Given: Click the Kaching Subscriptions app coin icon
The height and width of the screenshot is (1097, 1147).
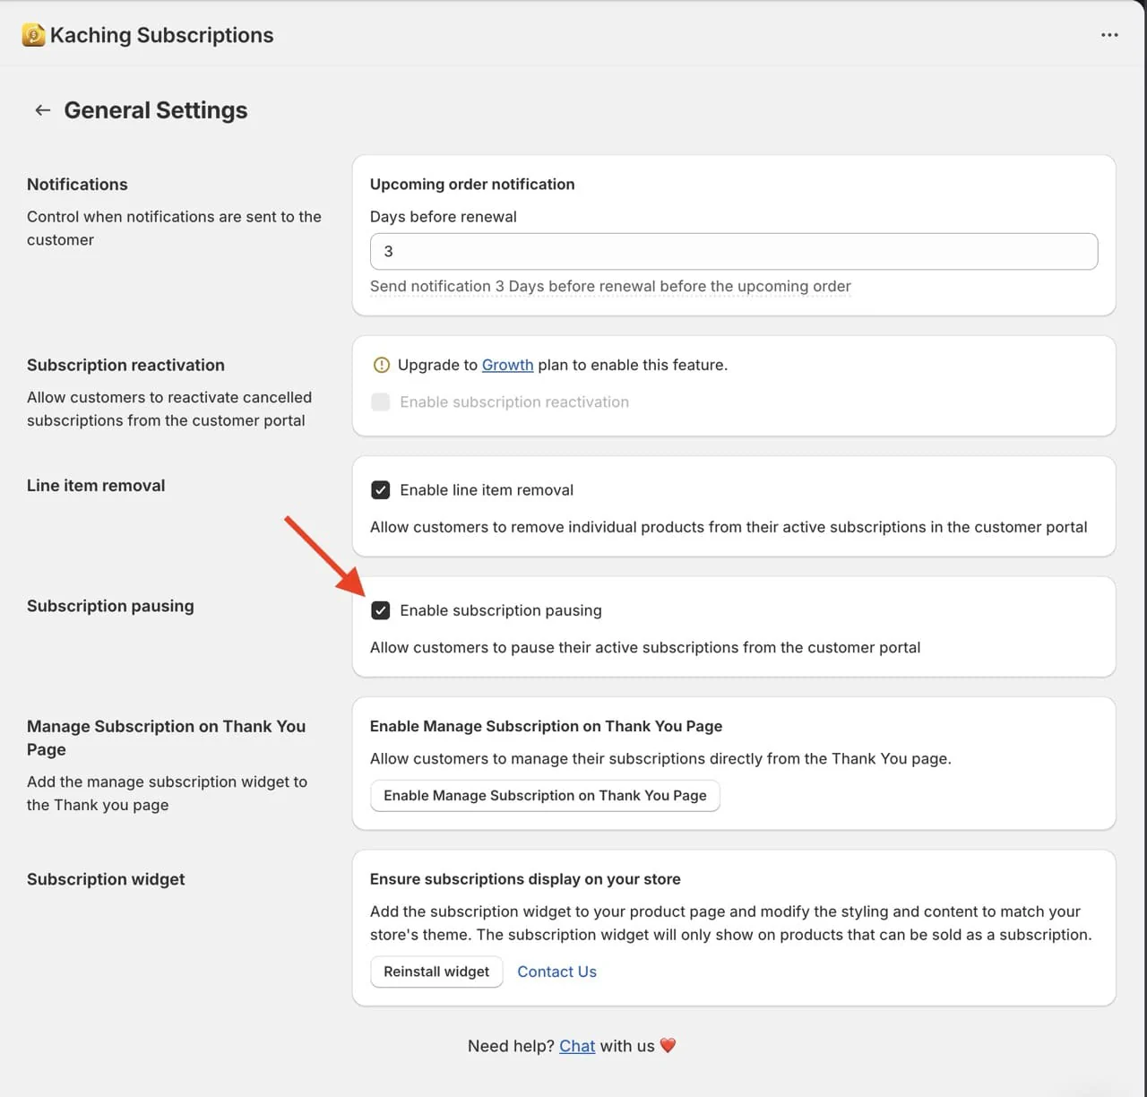Looking at the screenshot, I should click(33, 35).
